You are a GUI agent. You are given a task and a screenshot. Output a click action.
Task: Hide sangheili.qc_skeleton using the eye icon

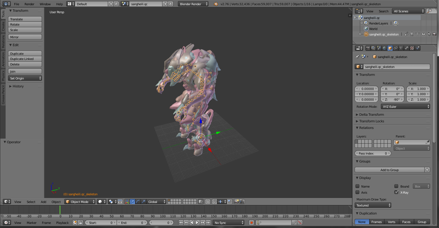tap(424, 34)
